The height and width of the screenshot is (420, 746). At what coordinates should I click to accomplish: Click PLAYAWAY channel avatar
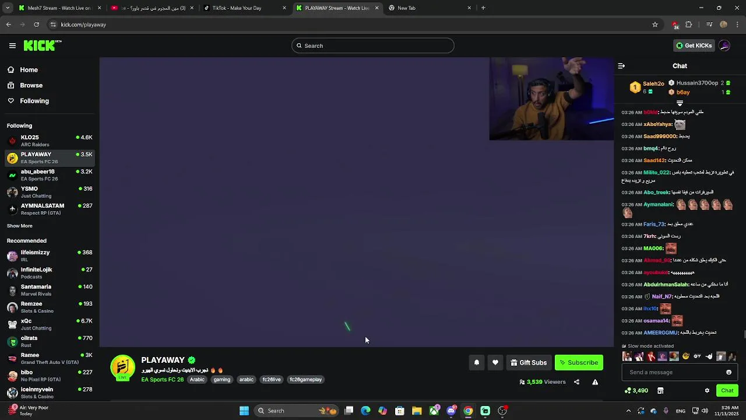[122, 368]
